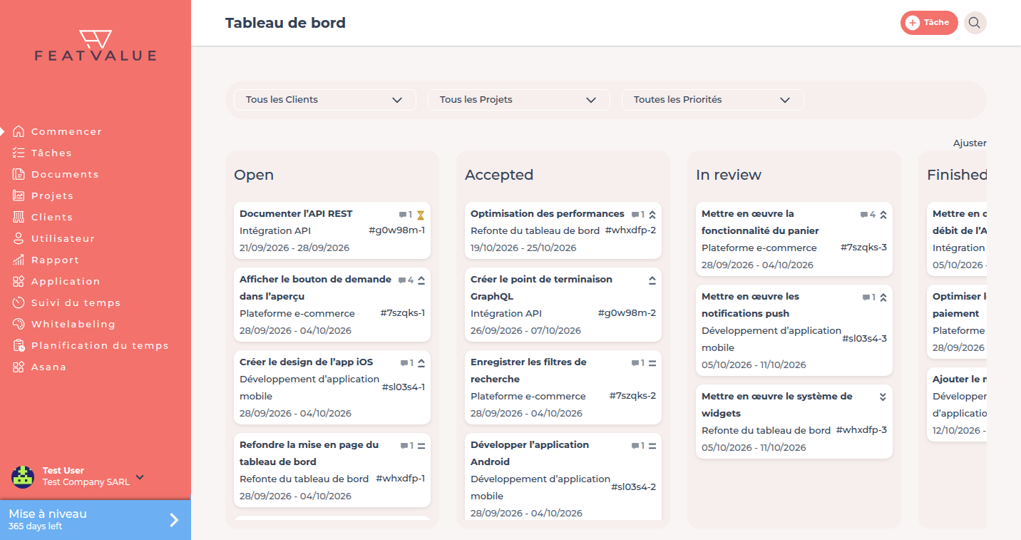This screenshot has width=1021, height=540.
Task: Click task ID #whxdfp-2
Action: pyautogui.click(x=630, y=230)
